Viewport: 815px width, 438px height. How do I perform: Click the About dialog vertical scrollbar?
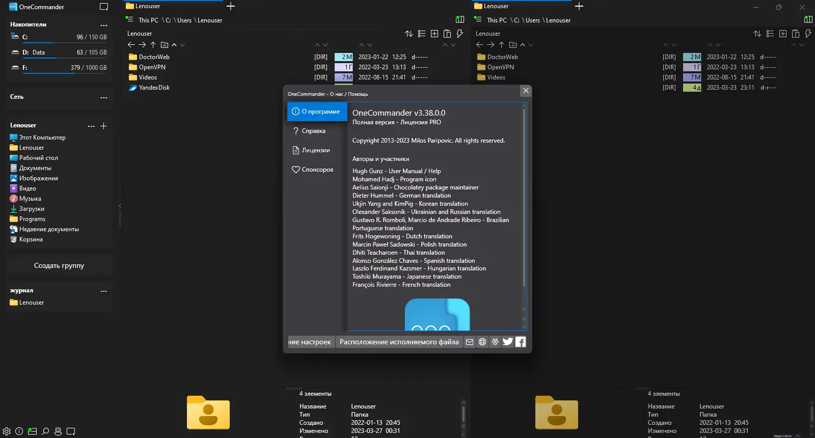click(524, 198)
